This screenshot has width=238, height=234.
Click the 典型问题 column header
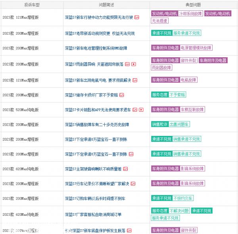tap(193, 5)
